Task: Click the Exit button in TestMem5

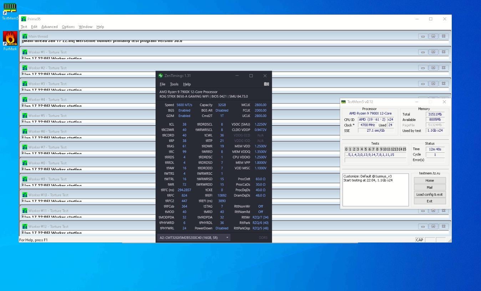Action: [430, 201]
